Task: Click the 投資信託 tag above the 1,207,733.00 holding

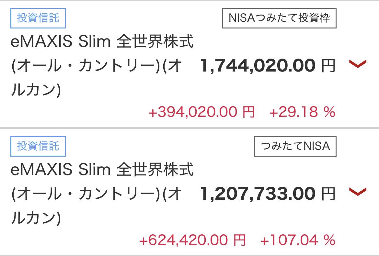Action: click(38, 146)
